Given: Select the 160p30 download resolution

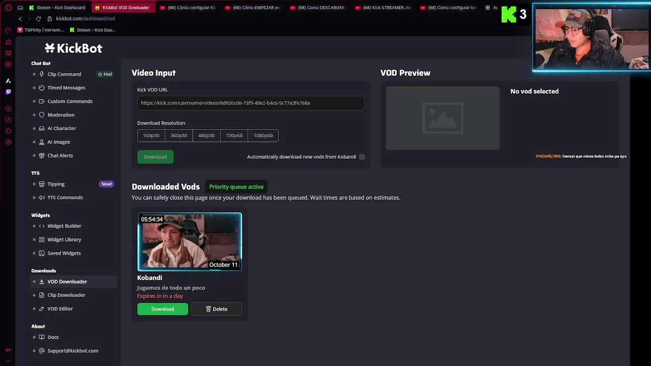Looking at the screenshot, I should (x=151, y=135).
